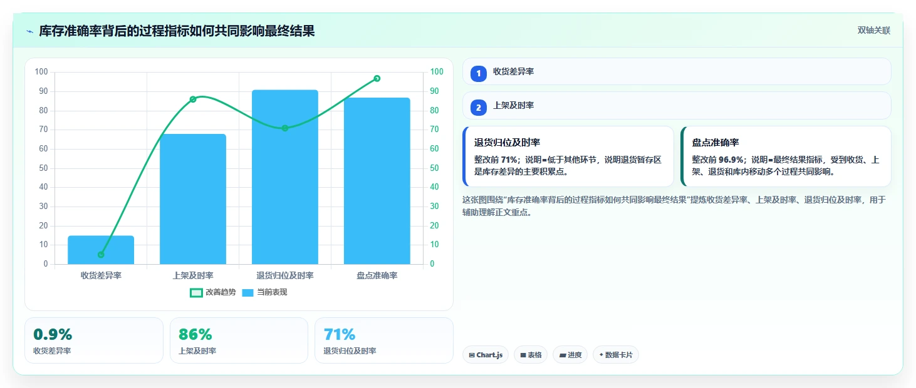
Task: Click the icon in the 表格 tag
Action: tap(523, 355)
